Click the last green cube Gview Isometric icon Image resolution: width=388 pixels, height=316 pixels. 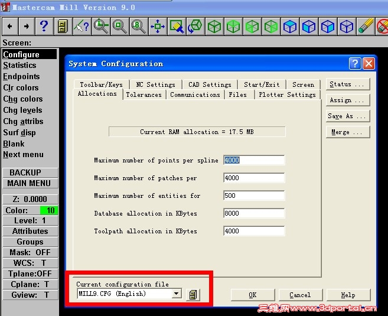271,26
